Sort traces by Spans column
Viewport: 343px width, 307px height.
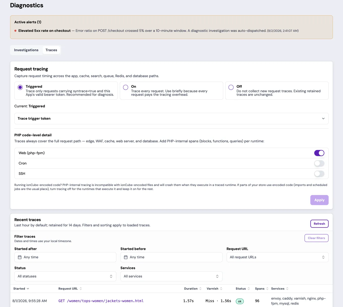tap(262, 289)
